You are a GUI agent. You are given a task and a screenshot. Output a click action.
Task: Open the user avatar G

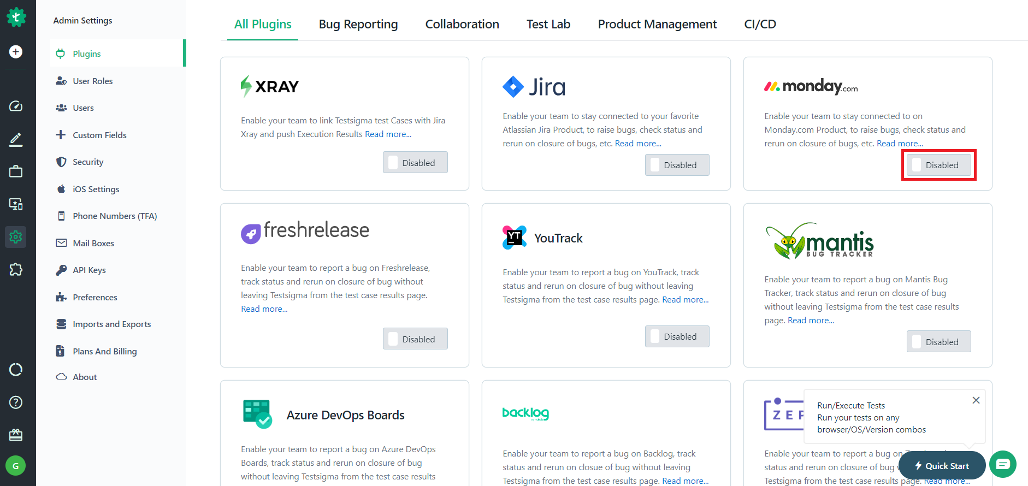point(16,466)
